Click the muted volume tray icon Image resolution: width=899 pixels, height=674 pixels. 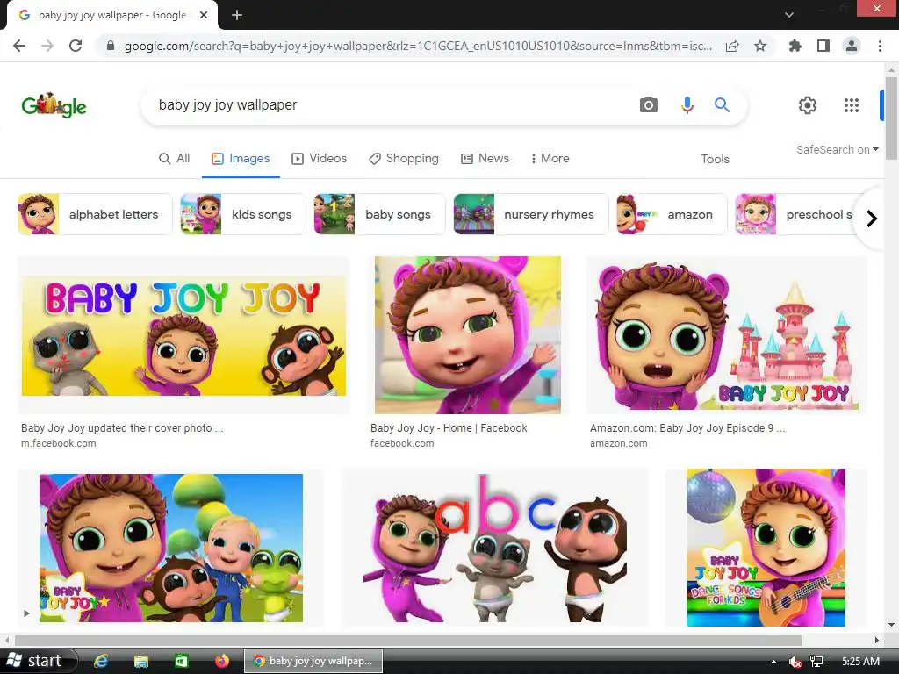coord(795,662)
